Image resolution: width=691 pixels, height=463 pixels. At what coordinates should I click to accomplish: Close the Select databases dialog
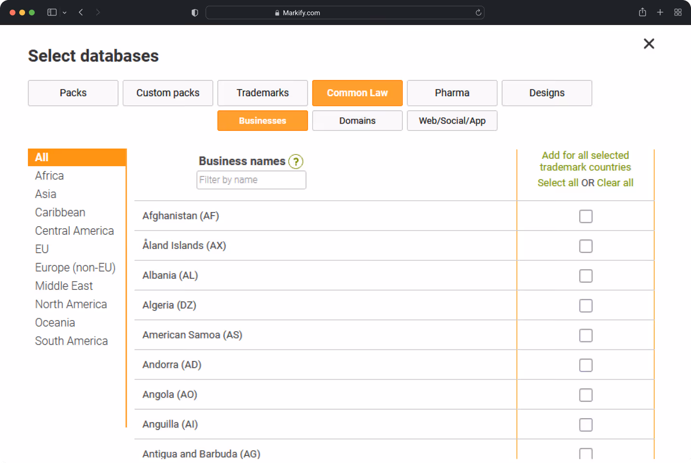[649, 44]
